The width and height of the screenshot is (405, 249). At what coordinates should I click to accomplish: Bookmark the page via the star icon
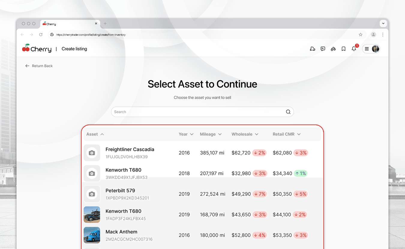(360, 34)
